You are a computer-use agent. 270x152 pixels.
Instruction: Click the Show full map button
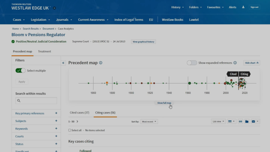pos(164,103)
